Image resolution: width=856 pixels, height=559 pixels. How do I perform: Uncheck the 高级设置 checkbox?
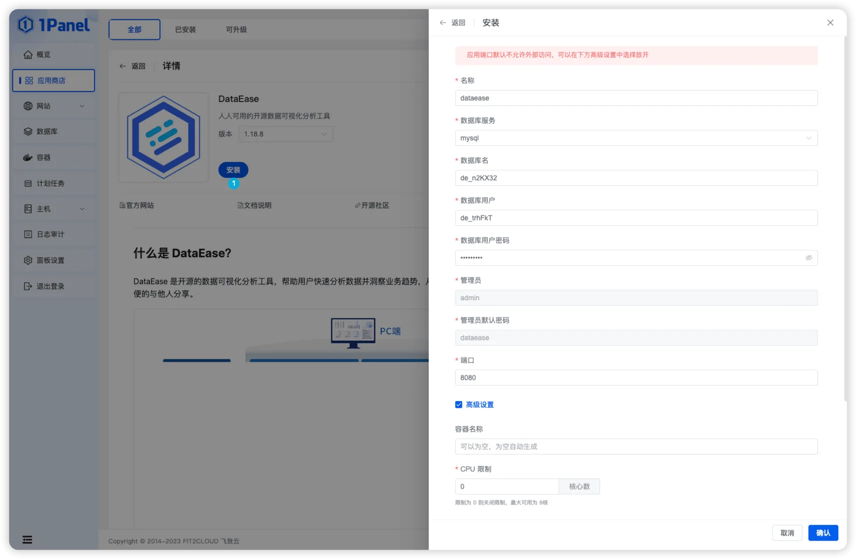coord(459,405)
